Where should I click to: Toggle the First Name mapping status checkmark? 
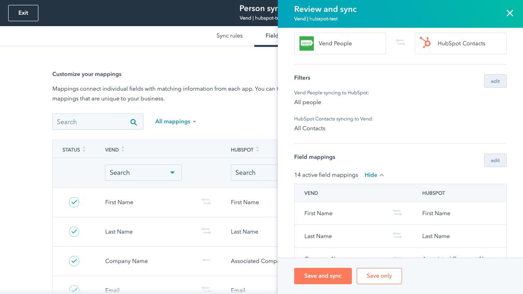pyautogui.click(x=74, y=202)
